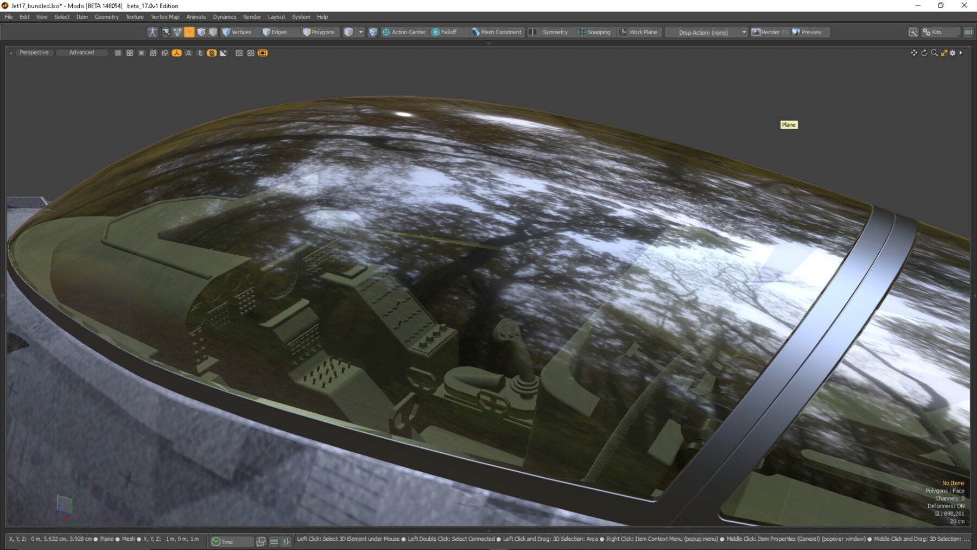Open the Edit menu
This screenshot has width=977, height=550.
click(x=24, y=17)
